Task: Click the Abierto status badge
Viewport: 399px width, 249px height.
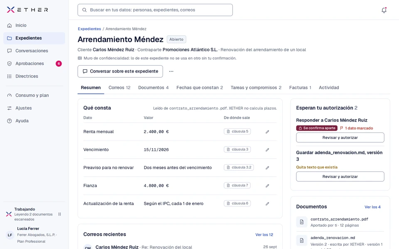Action: click(176, 39)
